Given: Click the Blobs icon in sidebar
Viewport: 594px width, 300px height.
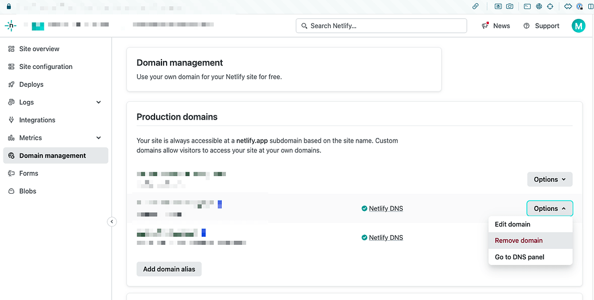Looking at the screenshot, I should (11, 191).
